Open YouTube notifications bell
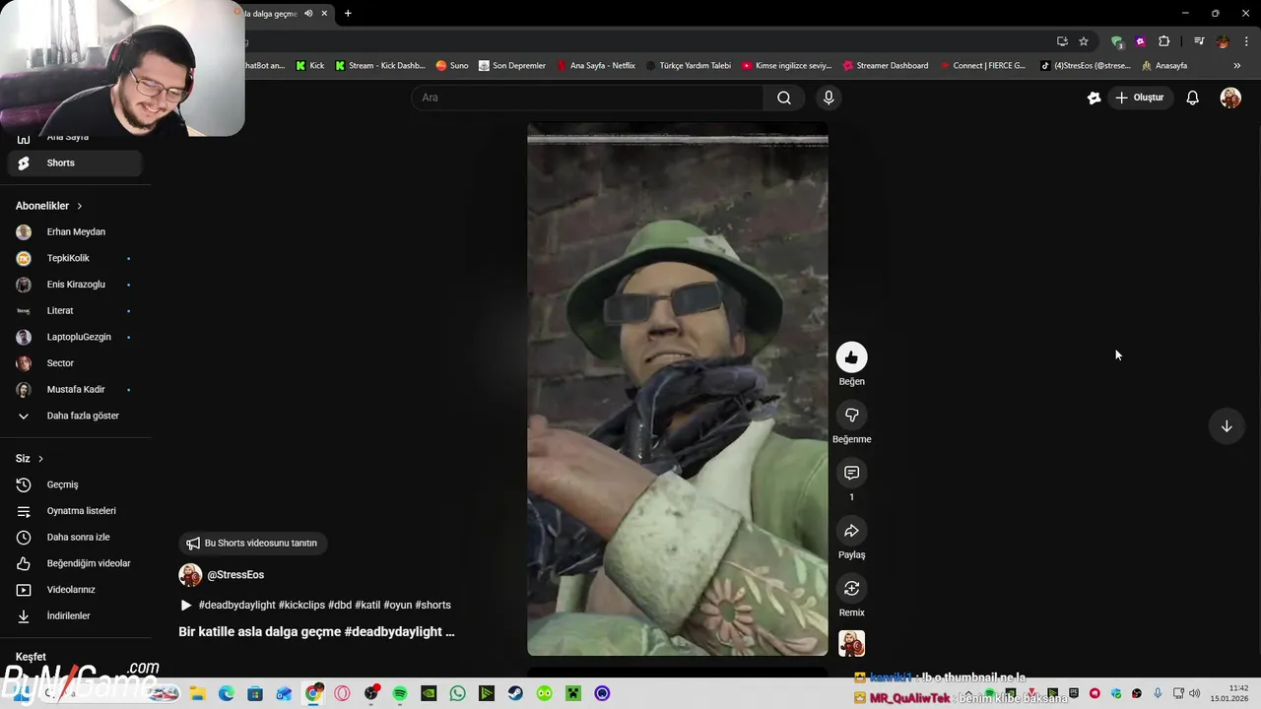Image resolution: width=1261 pixels, height=709 pixels. [1192, 97]
